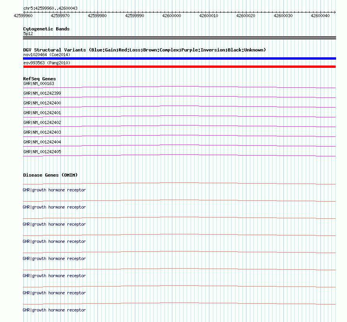This screenshot has height=322, width=347.
Task: Select transcript GHR|NM_001242400
Action: coord(42,103)
